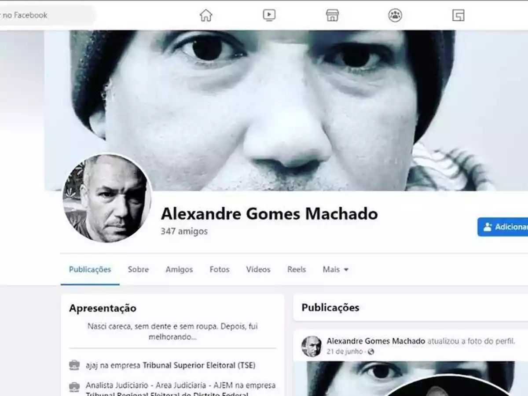Open the cover photo image
This screenshot has width=528, height=396.
click(x=286, y=110)
